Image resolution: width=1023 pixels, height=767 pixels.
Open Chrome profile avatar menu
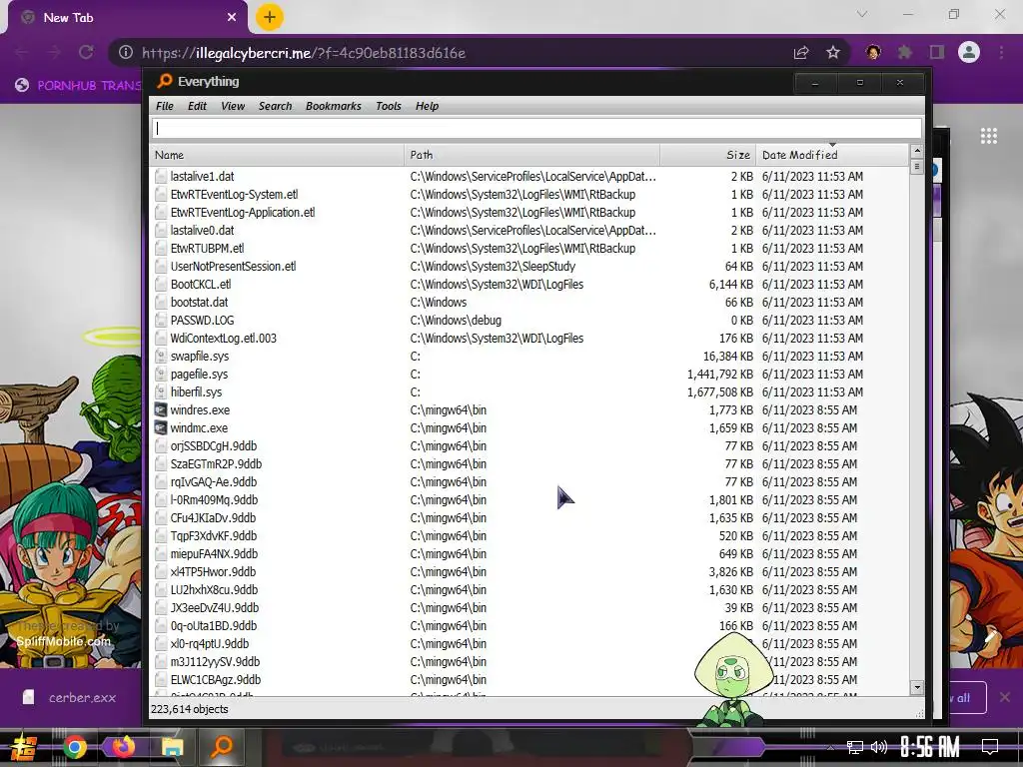969,52
